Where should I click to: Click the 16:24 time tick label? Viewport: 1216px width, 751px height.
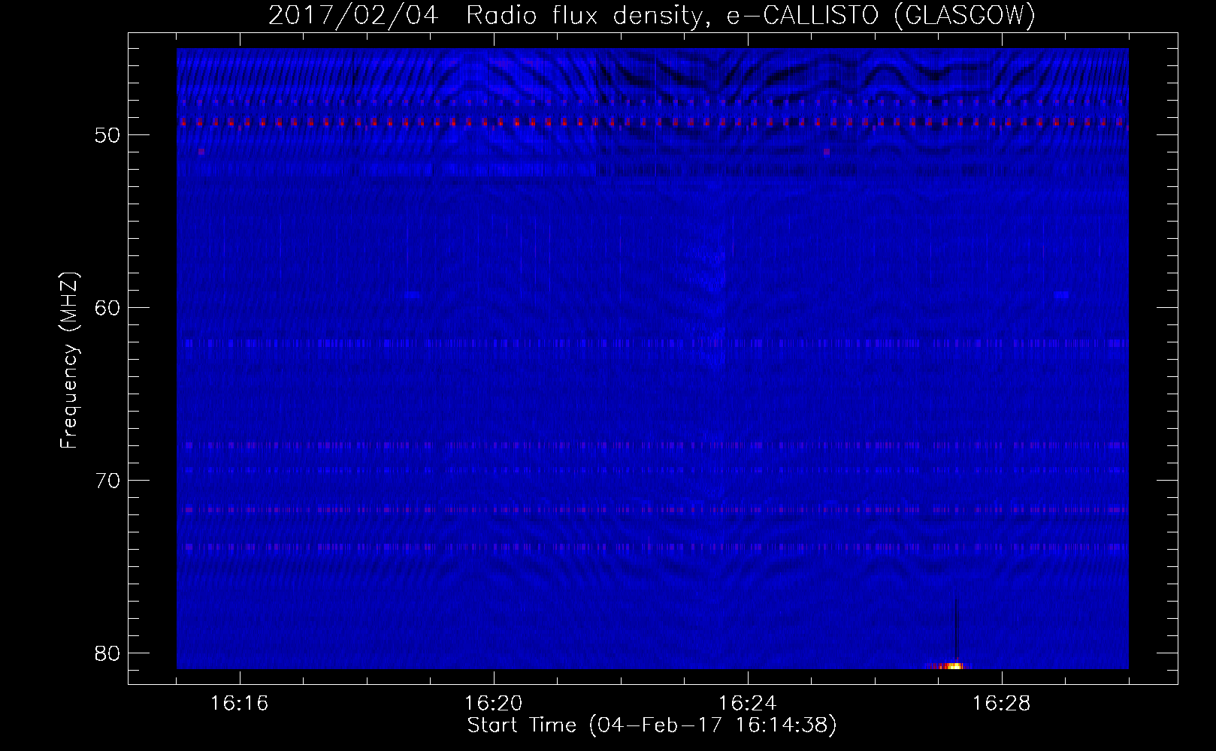coord(748,704)
